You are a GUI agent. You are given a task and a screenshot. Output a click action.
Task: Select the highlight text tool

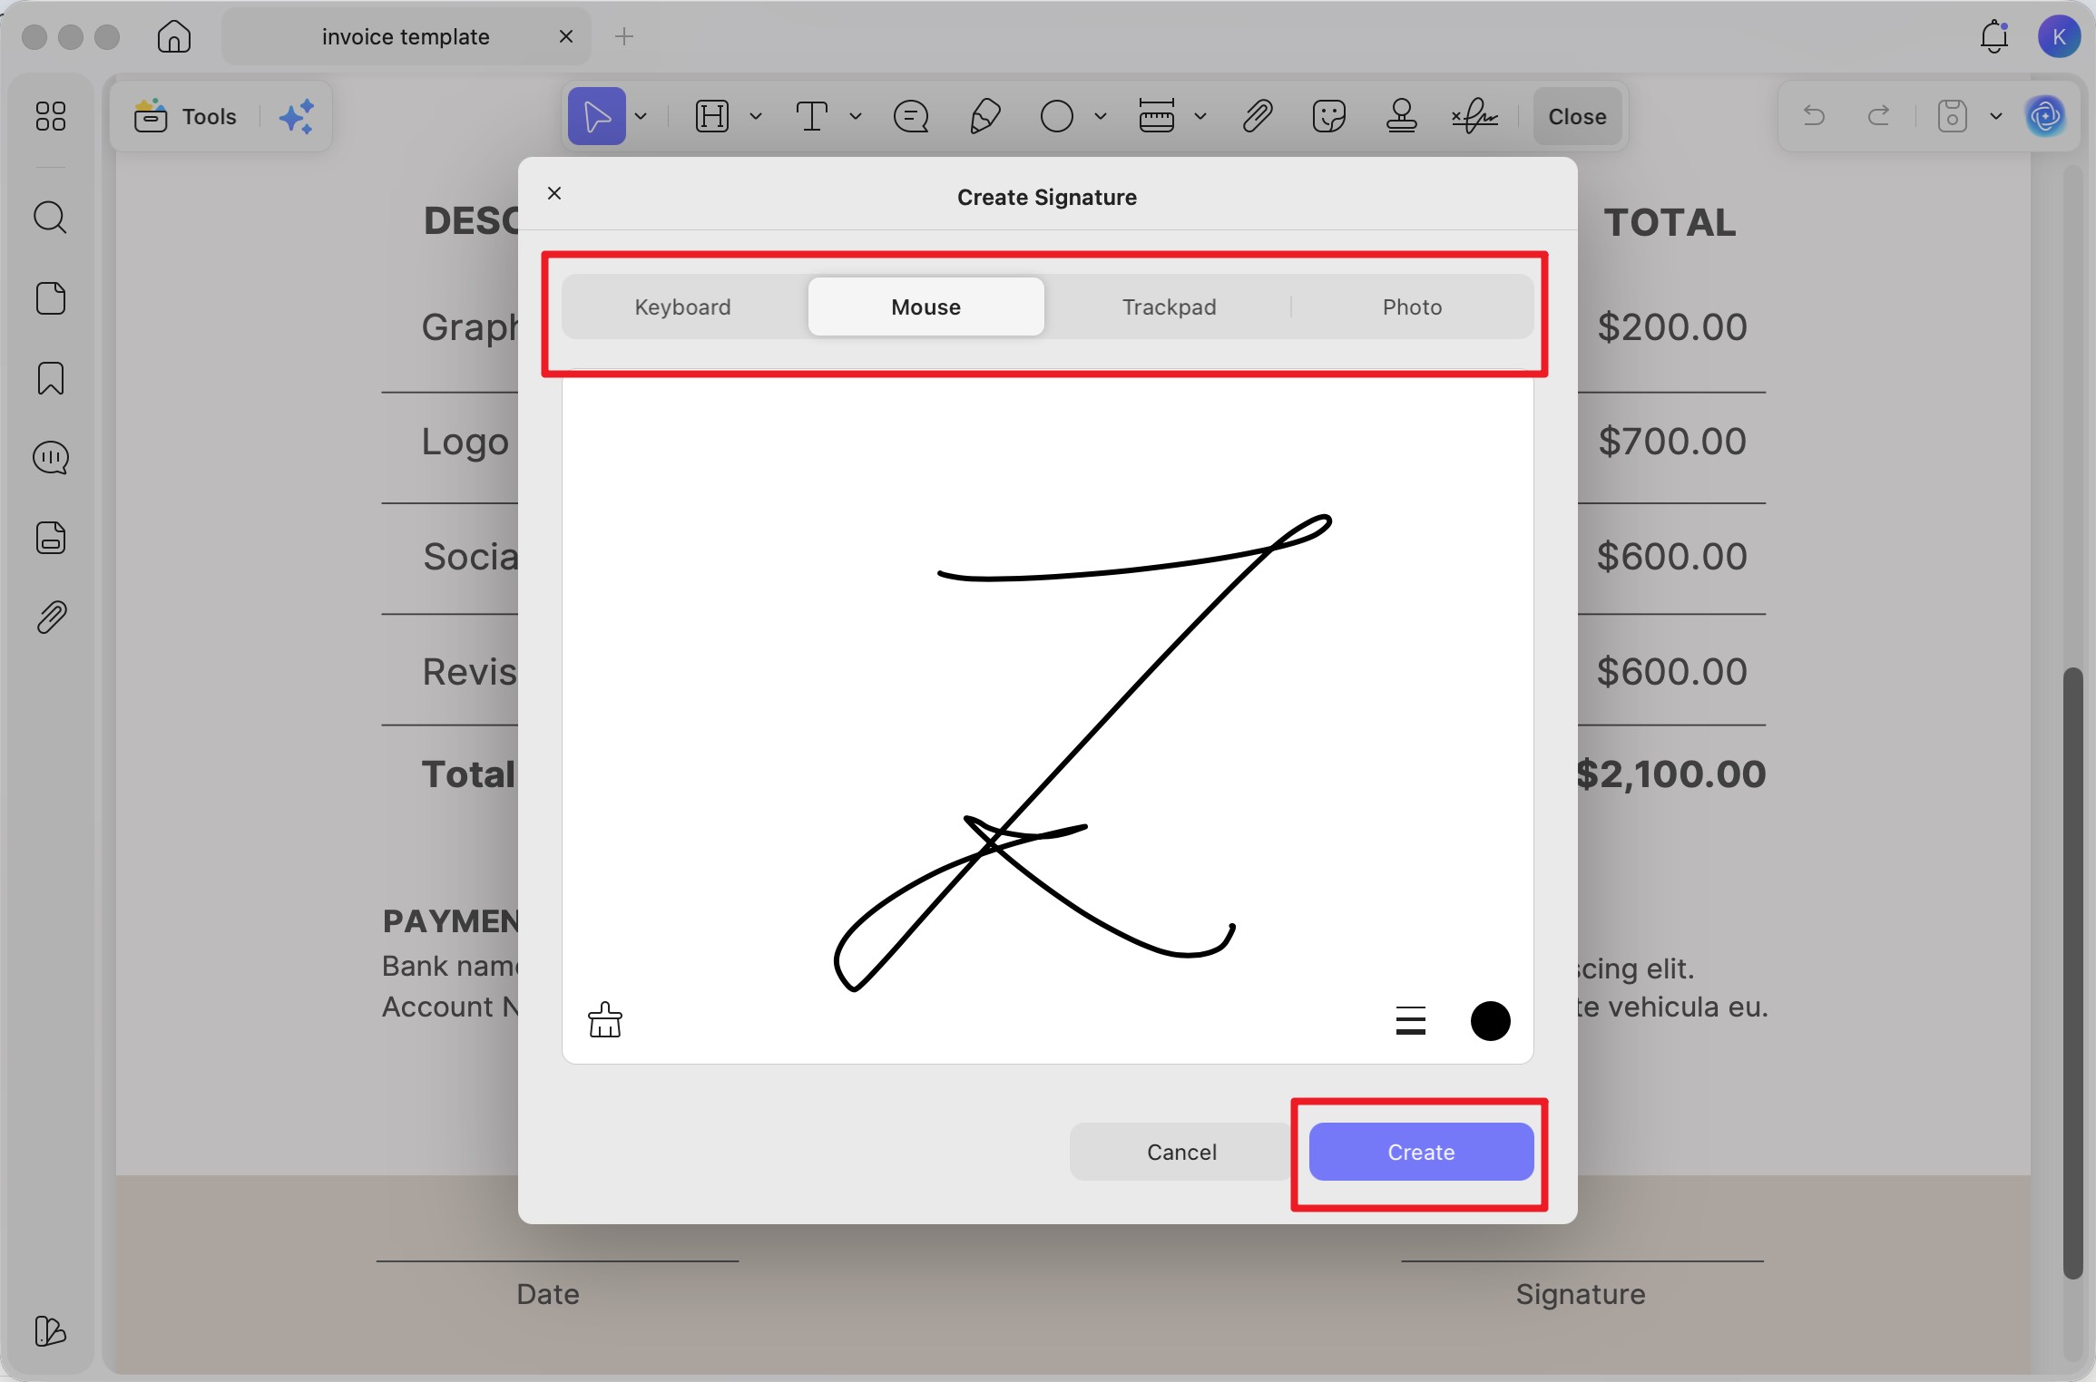click(x=712, y=116)
